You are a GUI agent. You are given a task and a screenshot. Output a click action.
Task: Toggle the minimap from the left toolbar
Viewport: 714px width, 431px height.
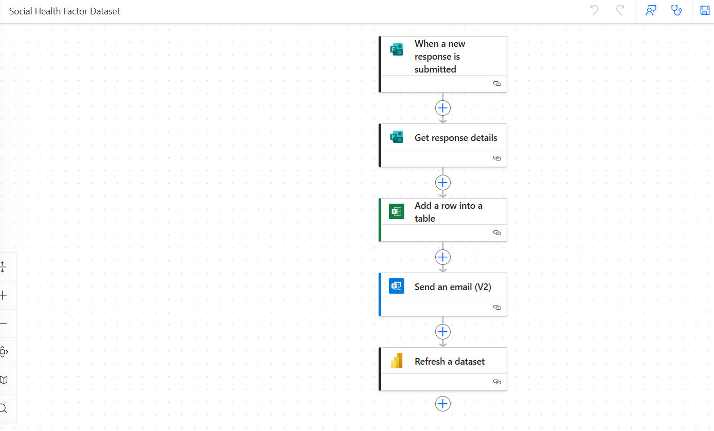tap(4, 380)
